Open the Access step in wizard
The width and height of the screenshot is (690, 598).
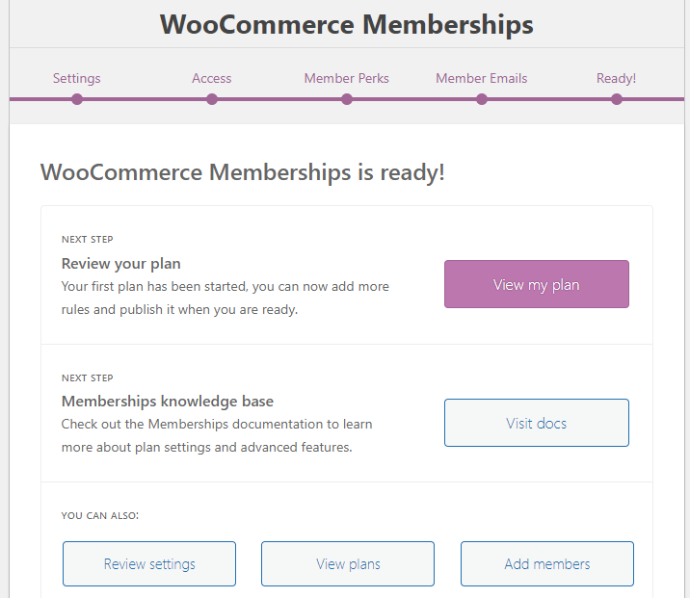point(212,78)
